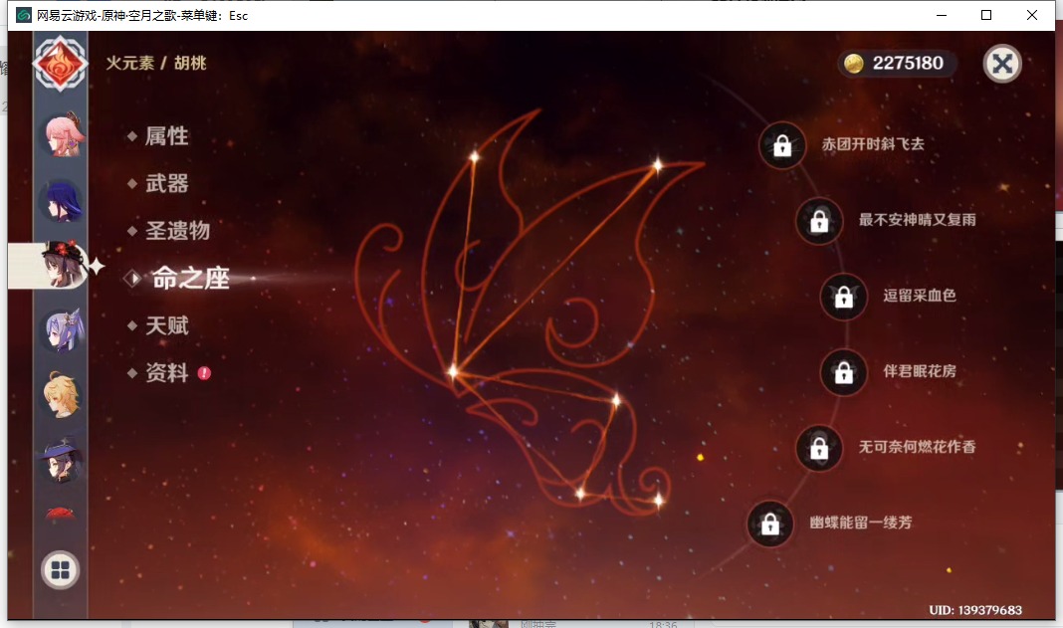The height and width of the screenshot is (628, 1063).
Task: Open the 天赋 talents menu
Action: (167, 325)
